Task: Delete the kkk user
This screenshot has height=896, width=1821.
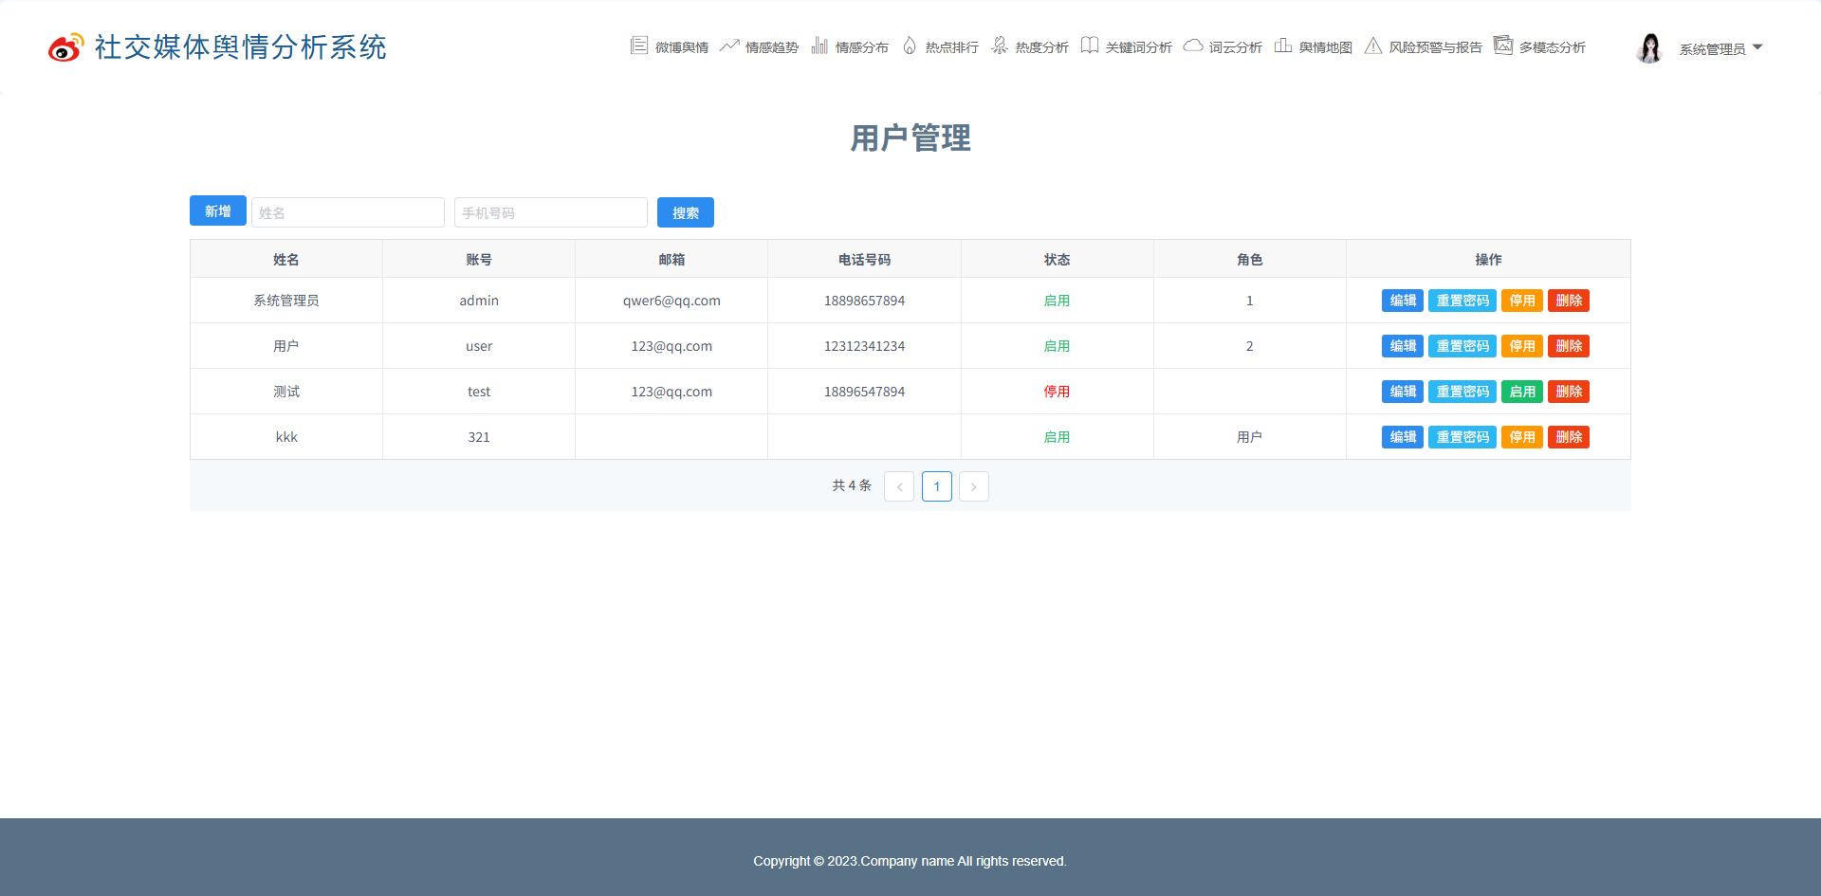Action: point(1569,437)
